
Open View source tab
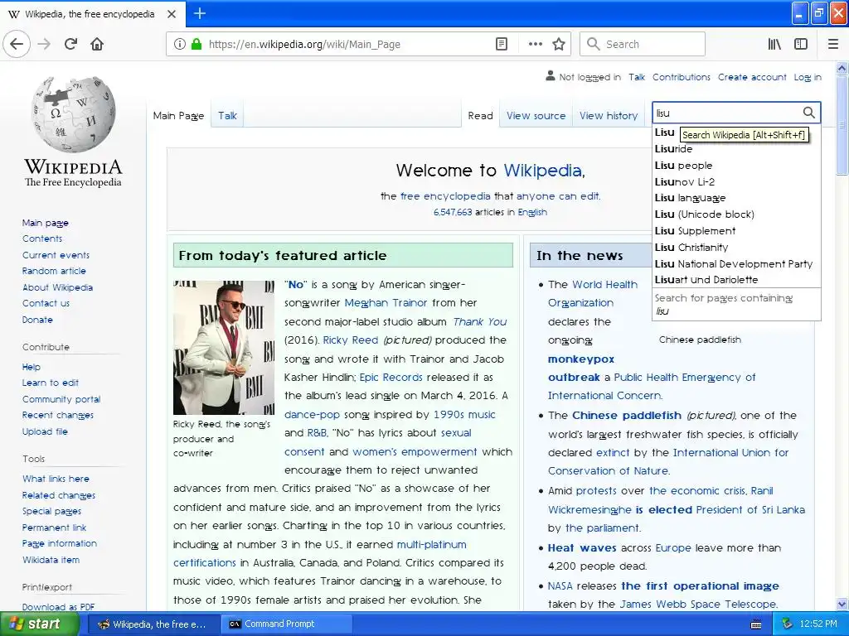(536, 116)
